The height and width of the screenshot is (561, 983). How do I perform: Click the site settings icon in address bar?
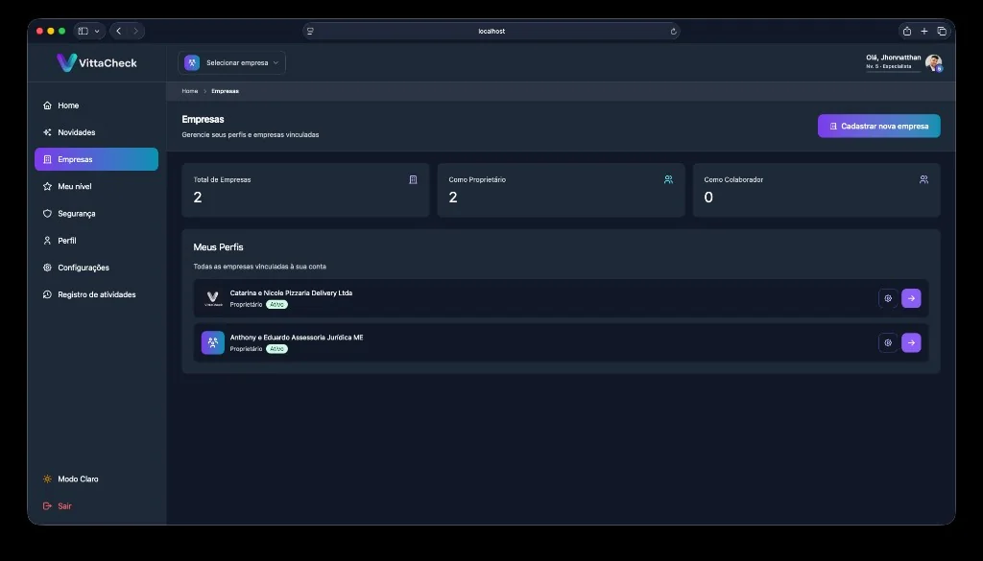click(310, 32)
